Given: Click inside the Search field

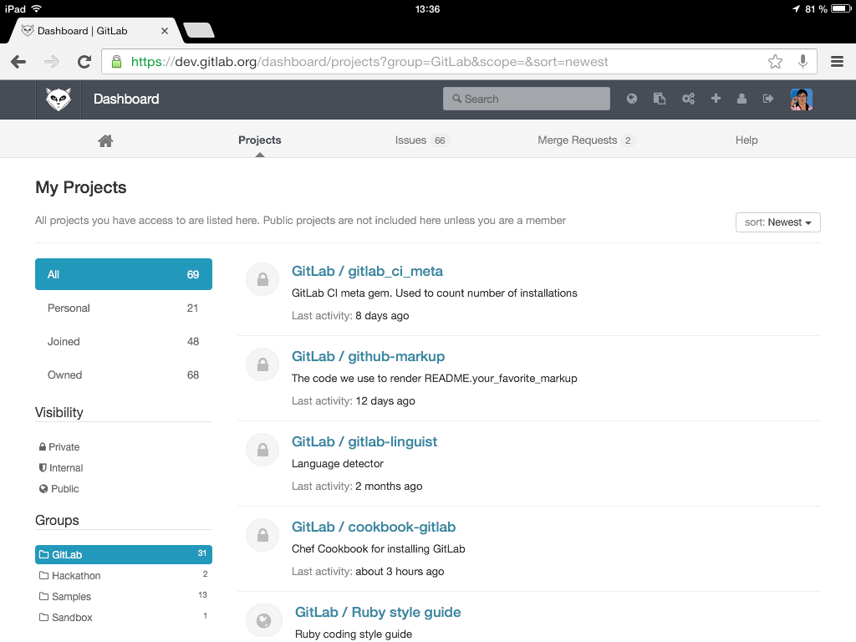Looking at the screenshot, I should 526,99.
